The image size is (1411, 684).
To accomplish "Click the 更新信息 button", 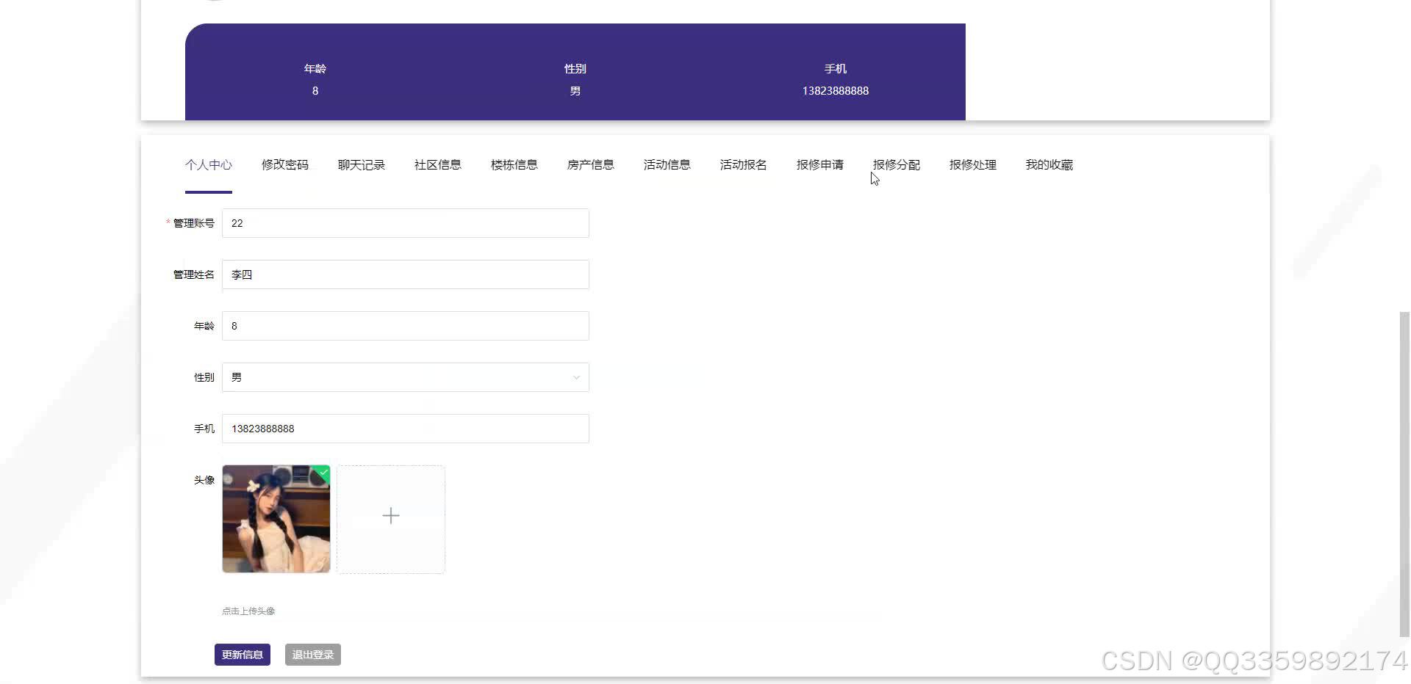I will coord(243,655).
